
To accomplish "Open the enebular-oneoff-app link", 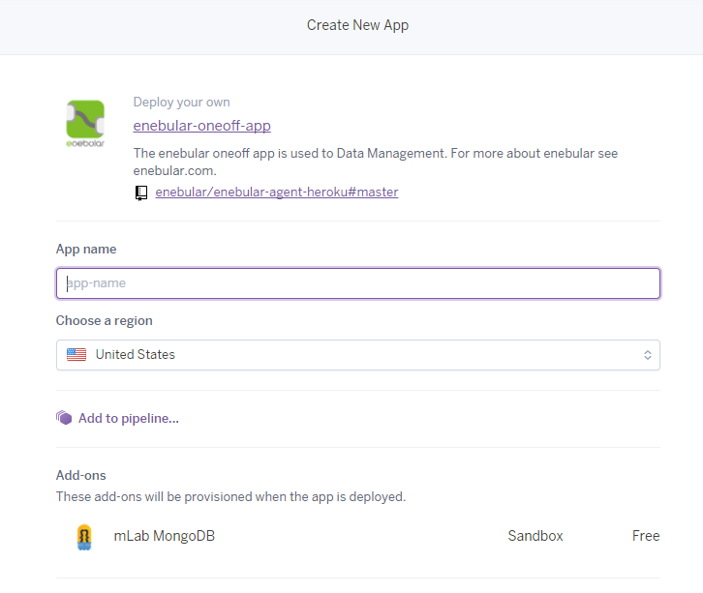I will coord(201,126).
